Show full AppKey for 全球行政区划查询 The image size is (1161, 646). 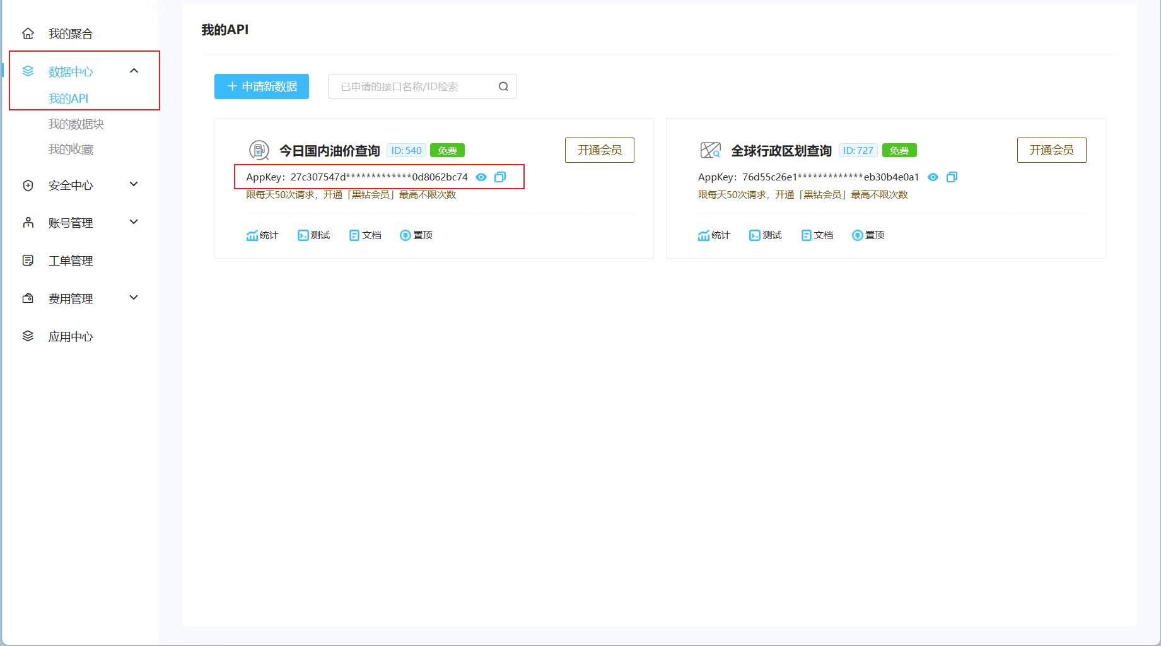[933, 177]
